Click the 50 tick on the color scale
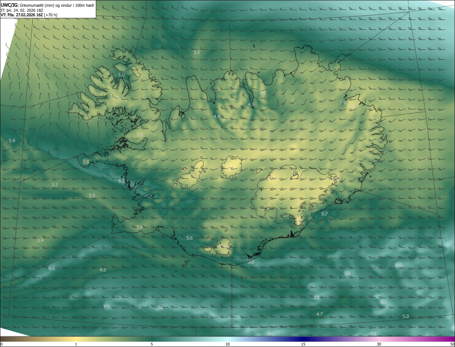 [x=452, y=345]
